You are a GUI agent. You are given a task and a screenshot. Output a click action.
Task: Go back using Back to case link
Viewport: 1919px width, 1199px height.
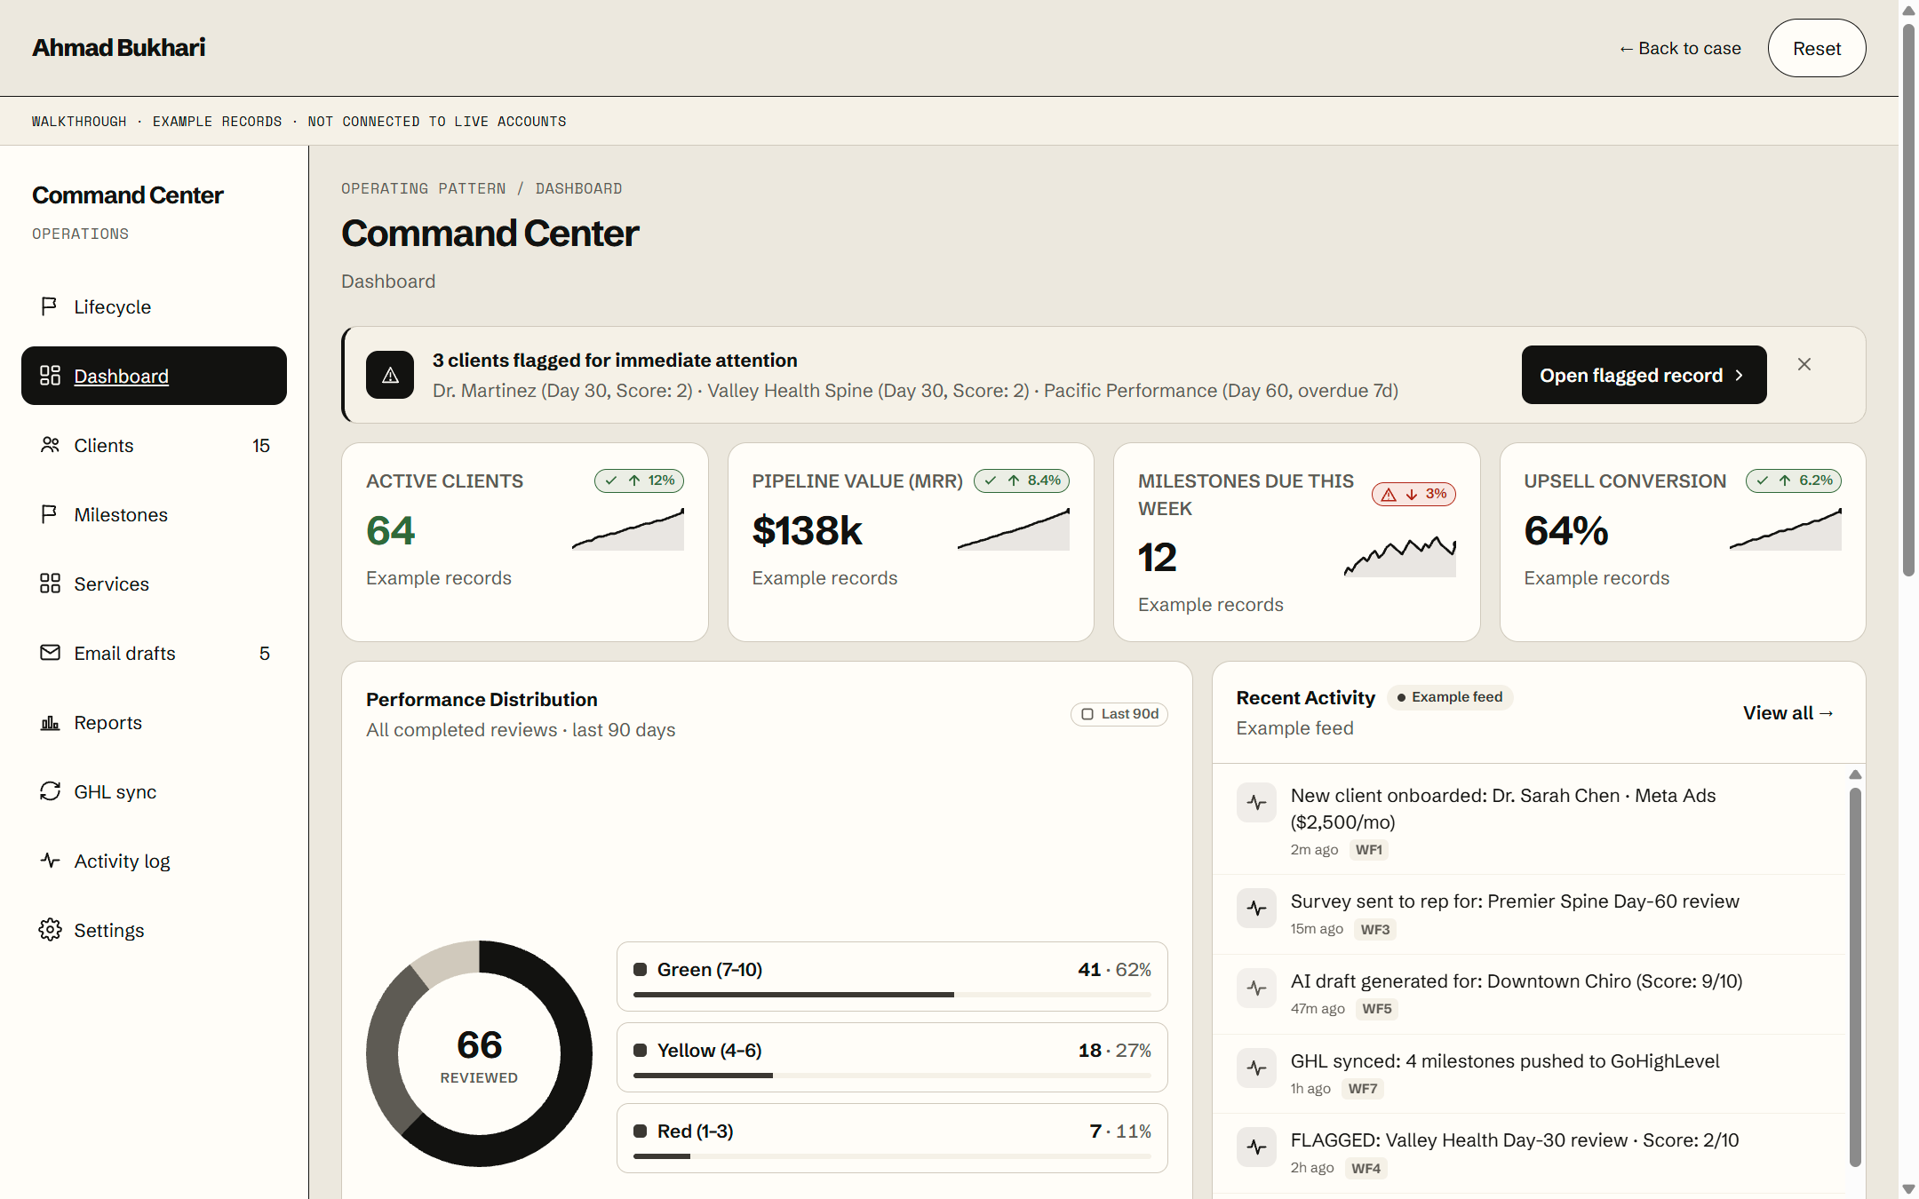pos(1679,48)
